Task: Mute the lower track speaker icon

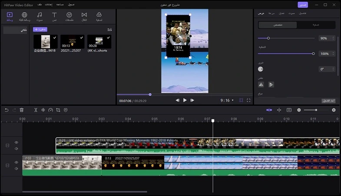Action: click(x=17, y=169)
